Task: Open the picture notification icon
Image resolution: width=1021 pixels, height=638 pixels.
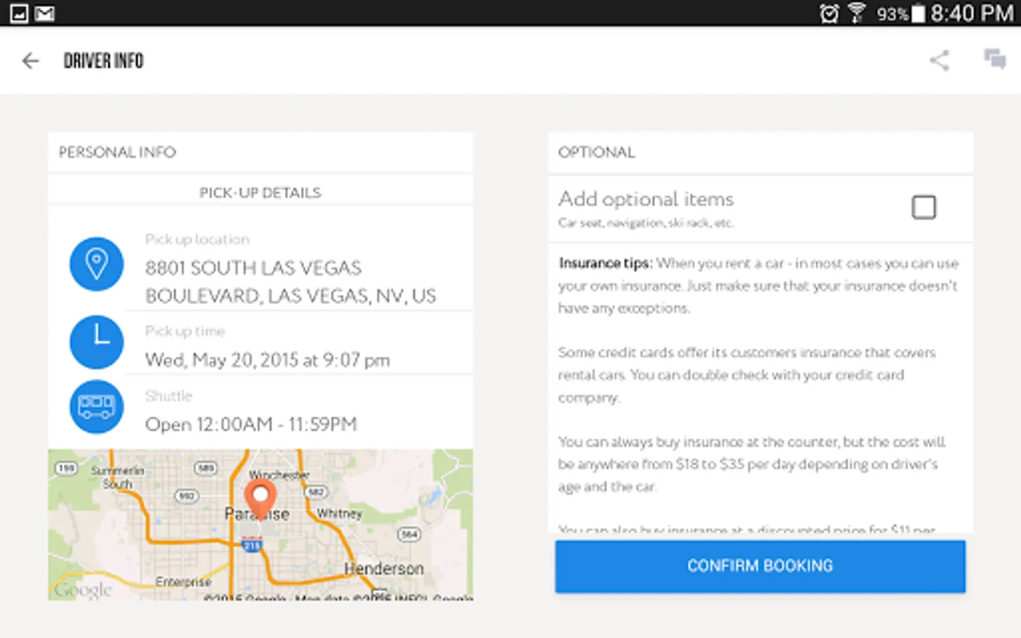Action: pyautogui.click(x=19, y=13)
